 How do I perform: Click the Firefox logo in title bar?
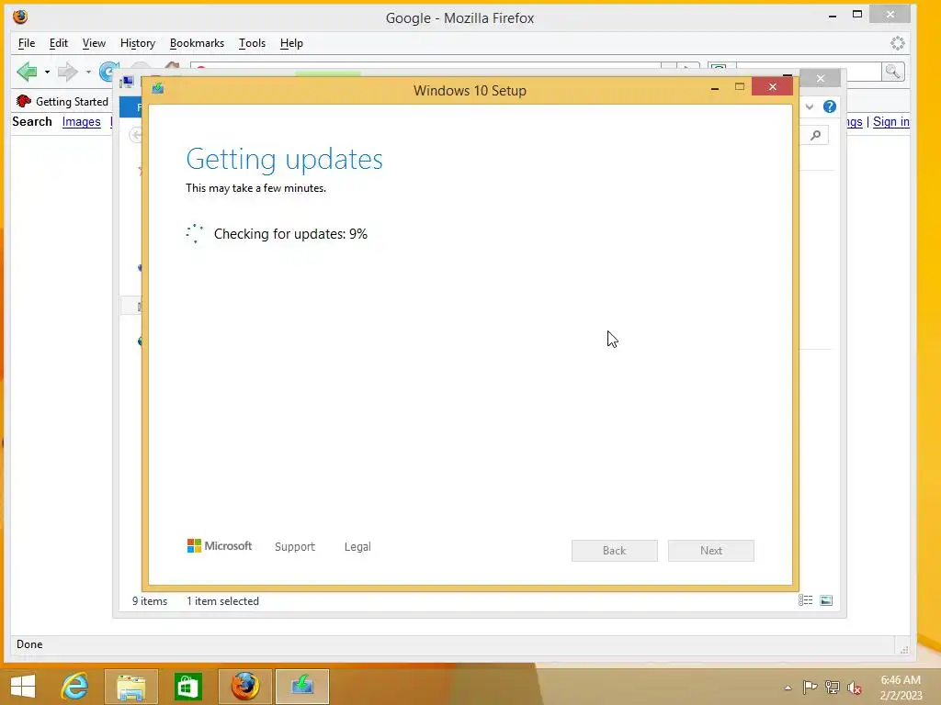(x=20, y=17)
